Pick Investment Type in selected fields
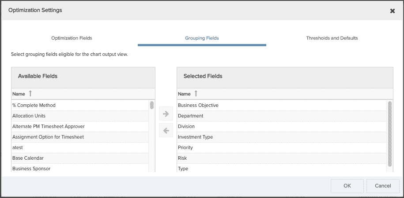The width and height of the screenshot is (404, 198). 282,137
